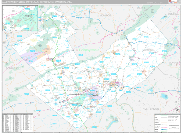Click the NORTHAMPTON county label
This screenshot has height=133, width=183.
[x=90, y=72]
